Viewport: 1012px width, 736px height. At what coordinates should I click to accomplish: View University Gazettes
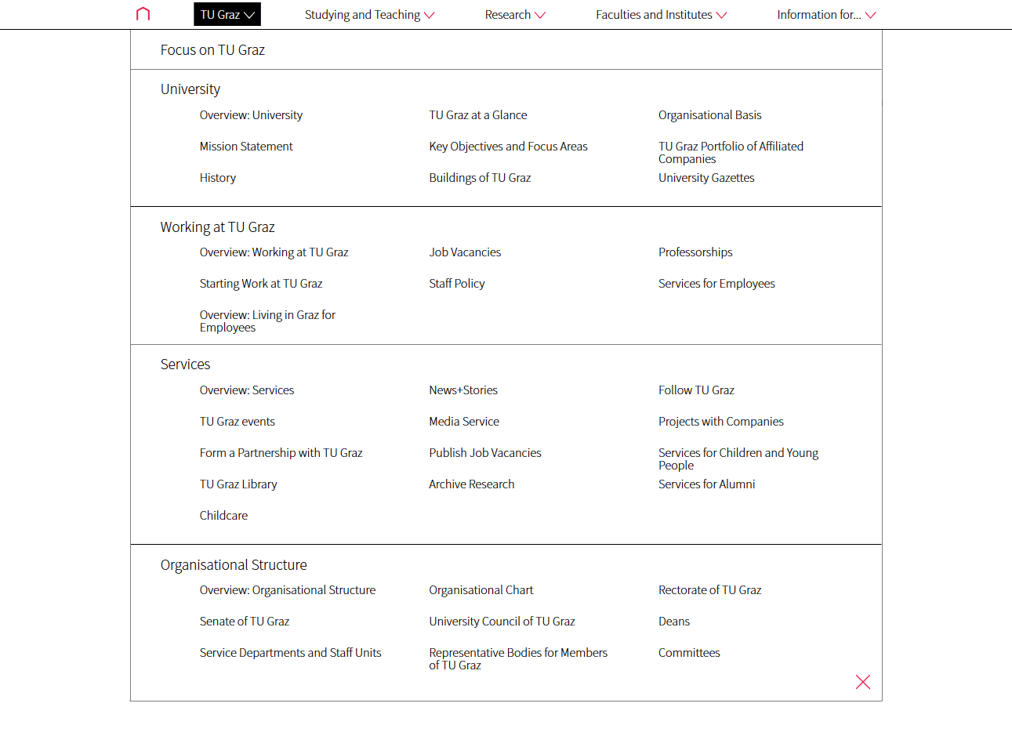(x=706, y=178)
